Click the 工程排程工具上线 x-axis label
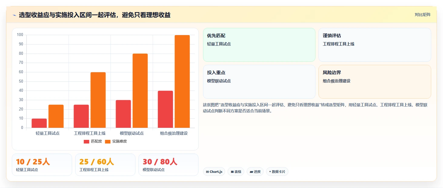 click(90, 133)
